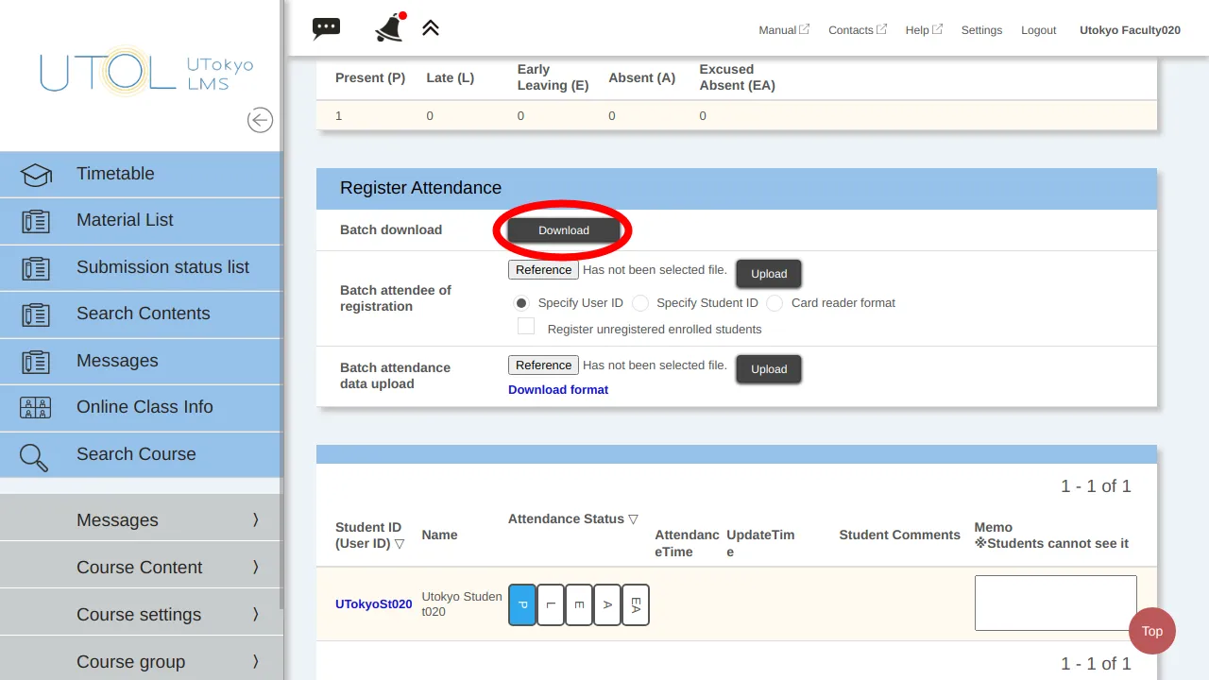Click the Timetable graduation cap icon
1209x680 pixels.
click(x=36, y=175)
